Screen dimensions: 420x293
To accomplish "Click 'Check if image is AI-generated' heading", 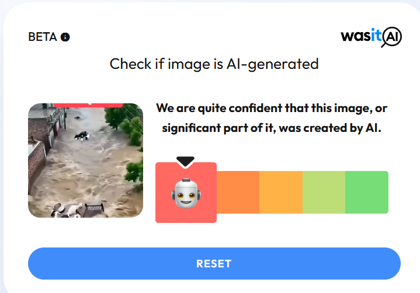I will coord(214,64).
